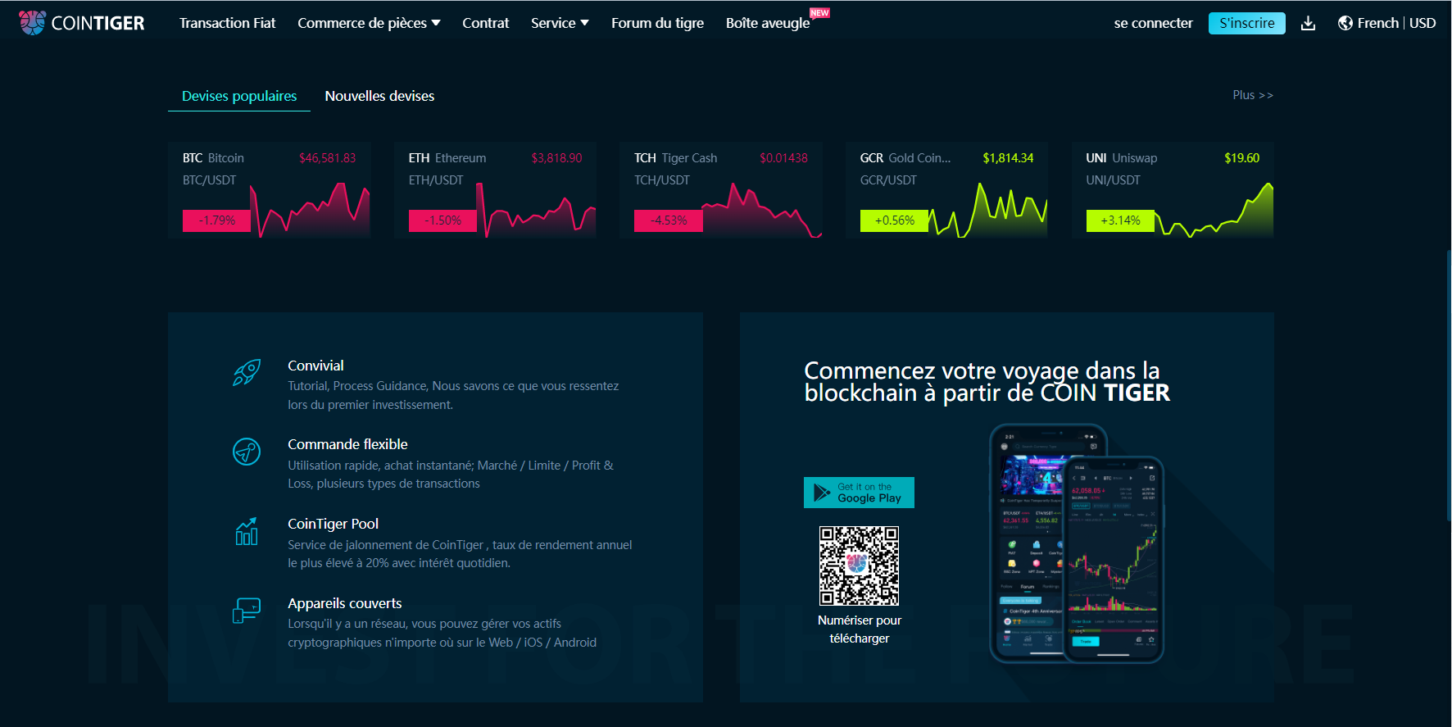1452x727 pixels.
Task: Click the page vertical scrollbar
Action: pos(1448,385)
